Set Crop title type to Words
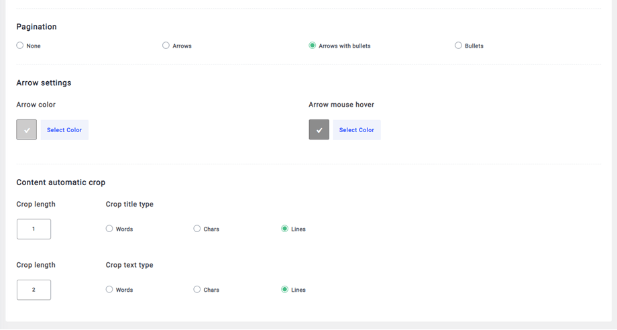 109,229
